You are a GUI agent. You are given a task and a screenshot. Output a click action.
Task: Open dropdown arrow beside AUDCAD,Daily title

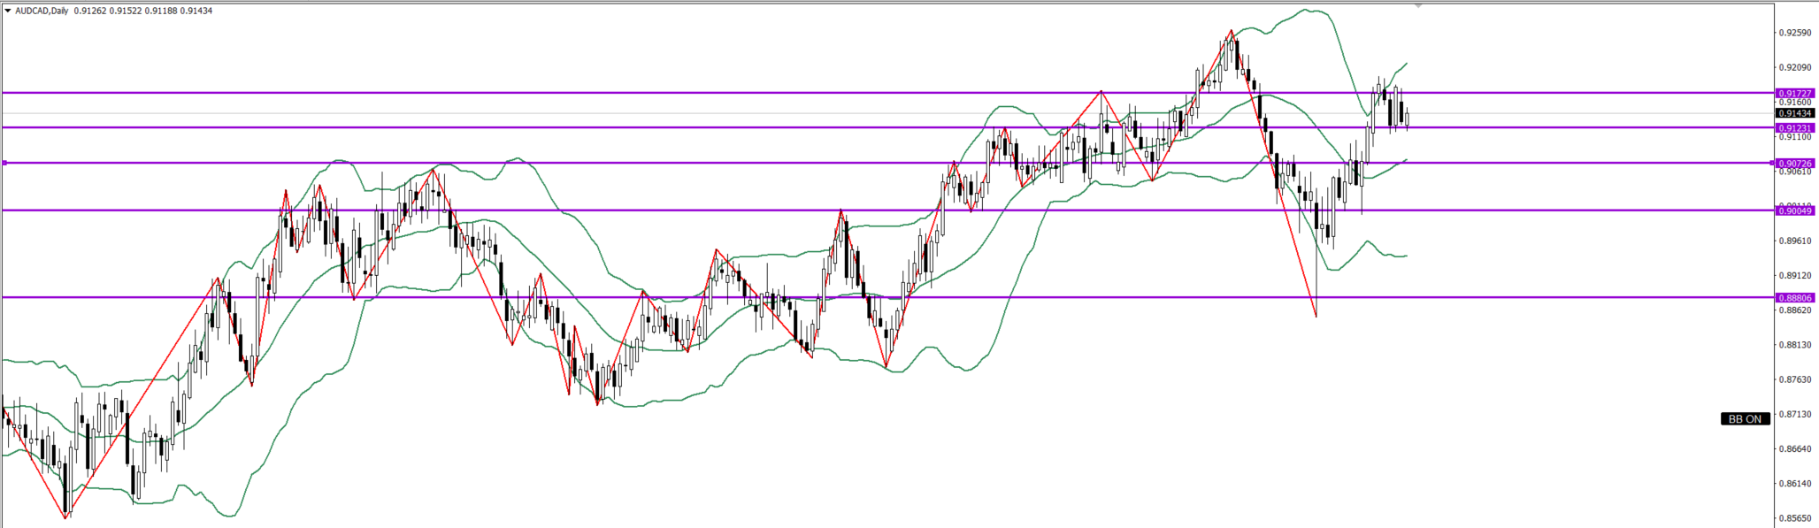point(7,11)
